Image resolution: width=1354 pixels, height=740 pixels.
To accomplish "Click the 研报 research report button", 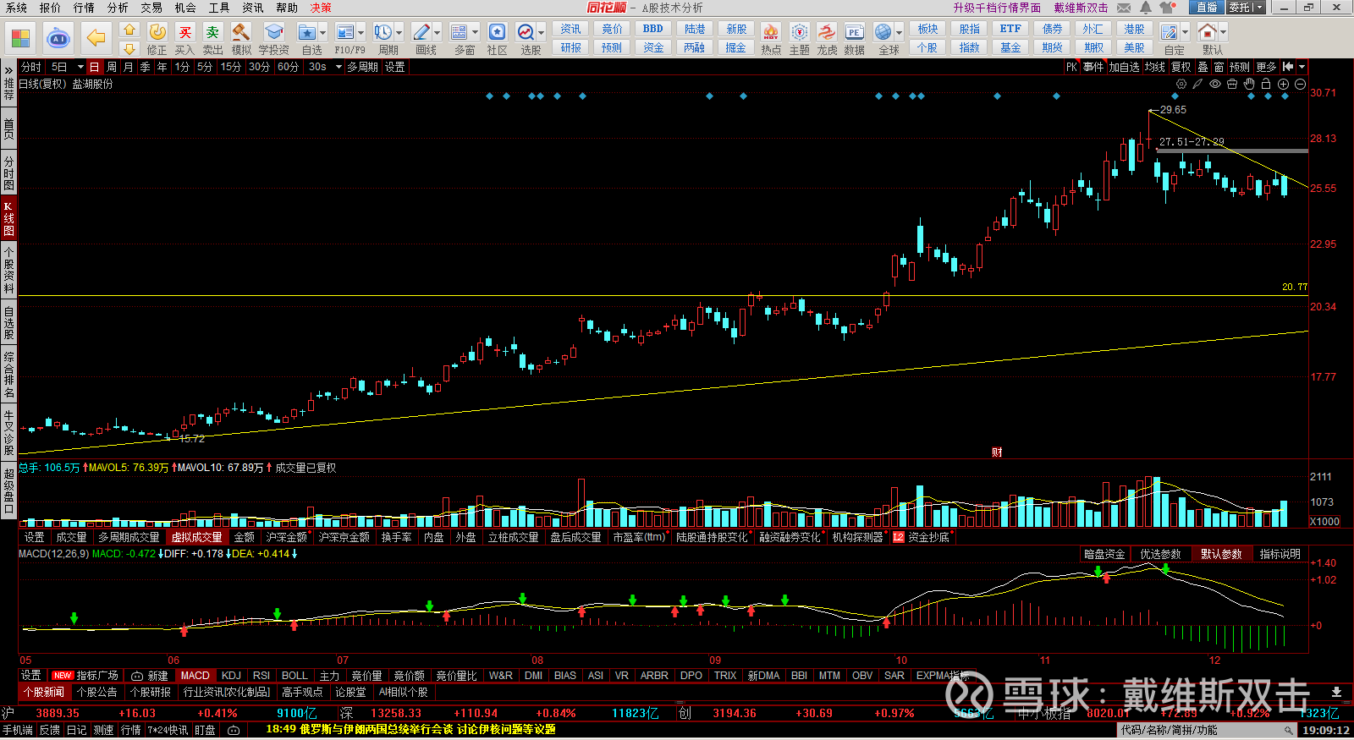I will click(x=571, y=48).
